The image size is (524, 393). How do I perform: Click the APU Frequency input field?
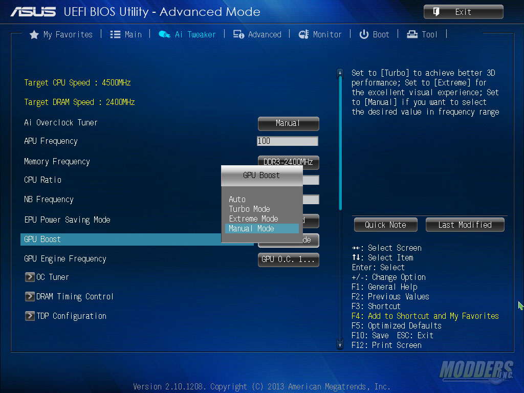[287, 140]
